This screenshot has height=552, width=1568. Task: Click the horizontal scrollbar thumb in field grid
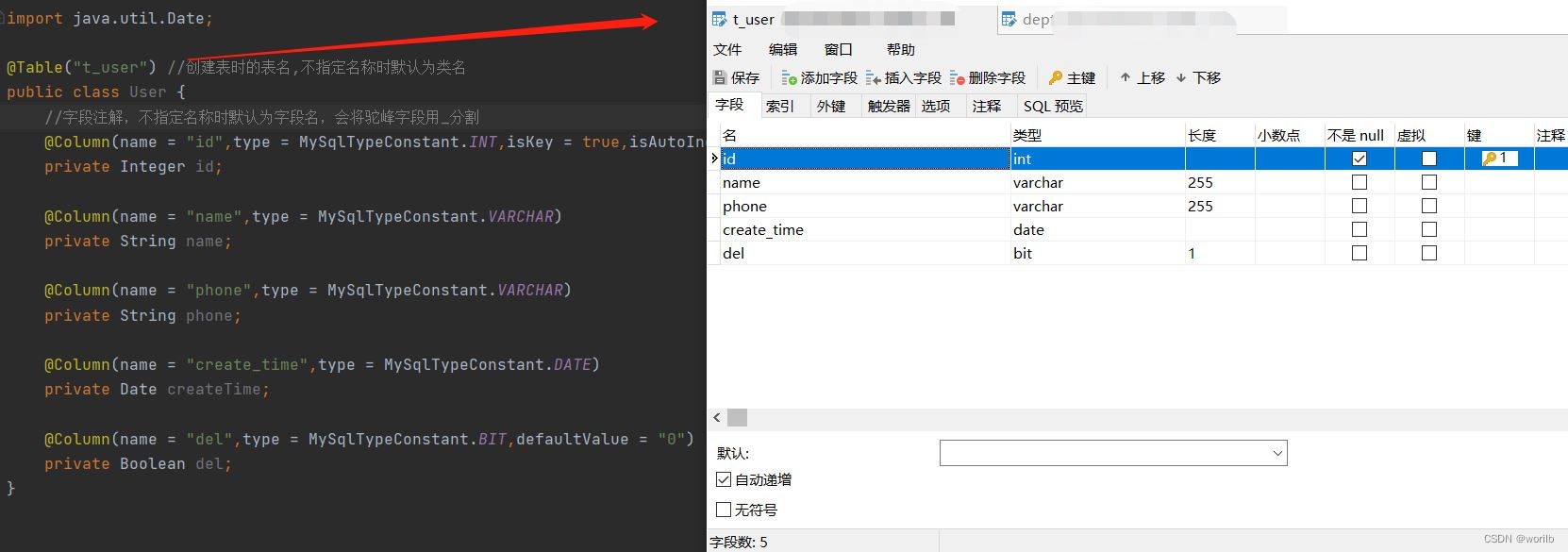point(738,417)
